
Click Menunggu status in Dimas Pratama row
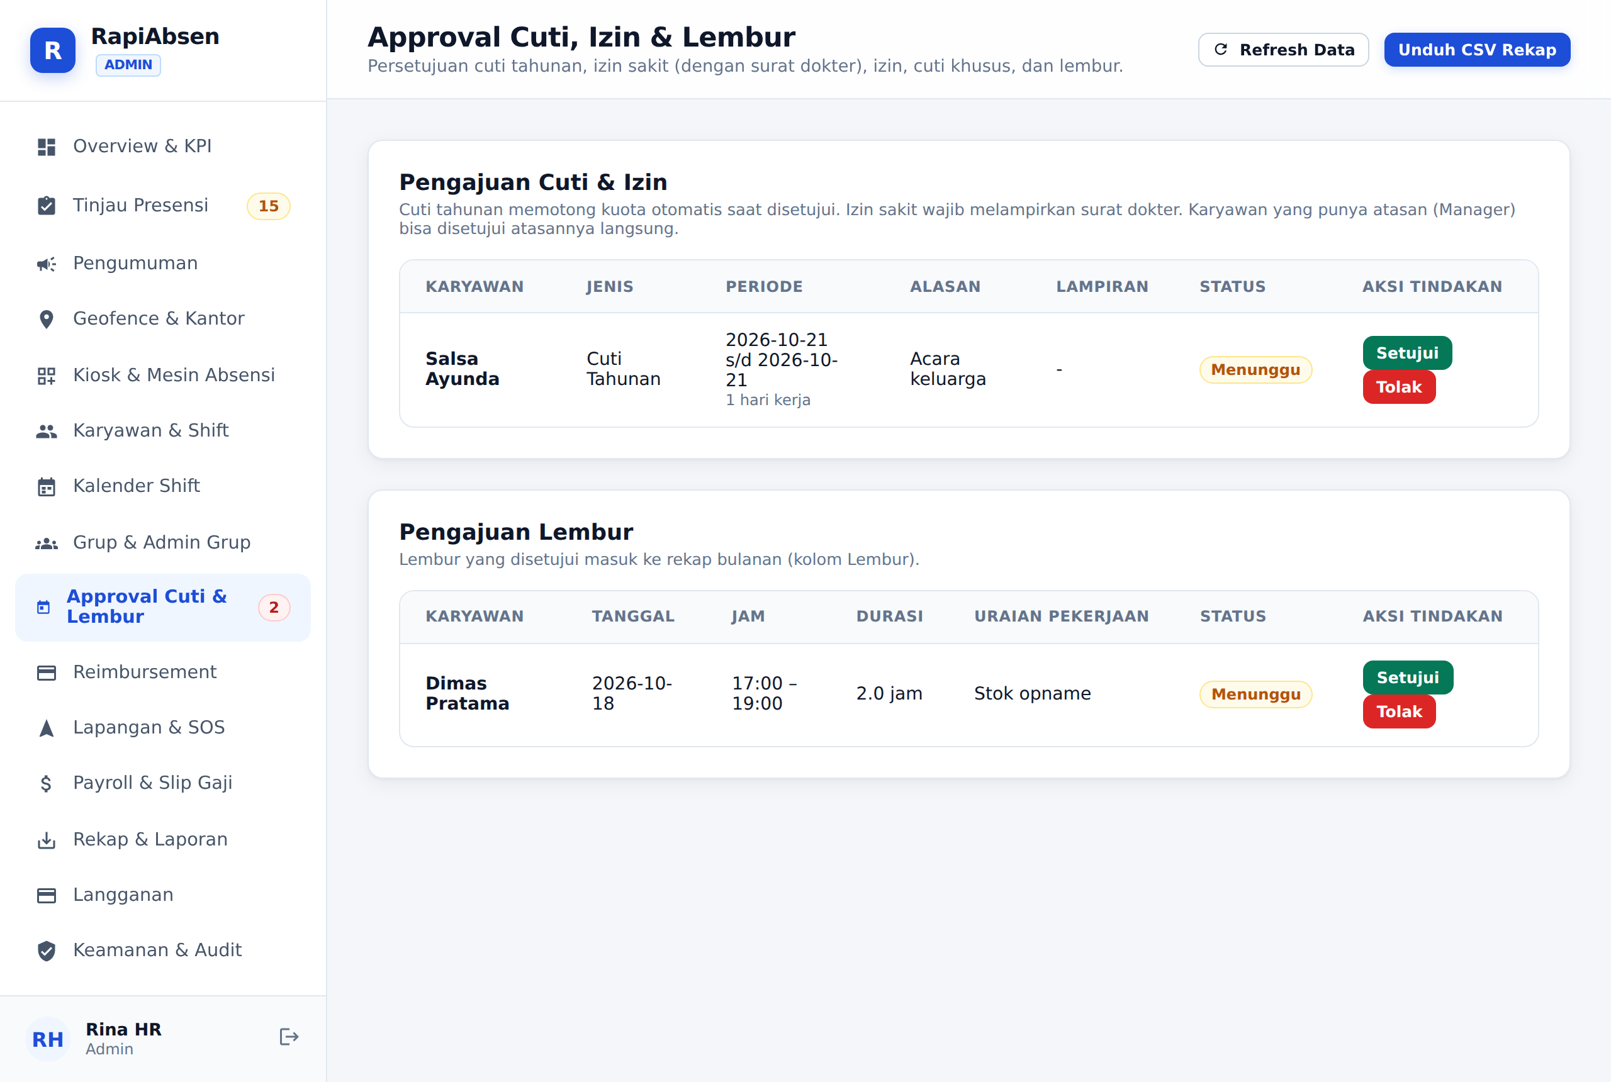pos(1255,694)
